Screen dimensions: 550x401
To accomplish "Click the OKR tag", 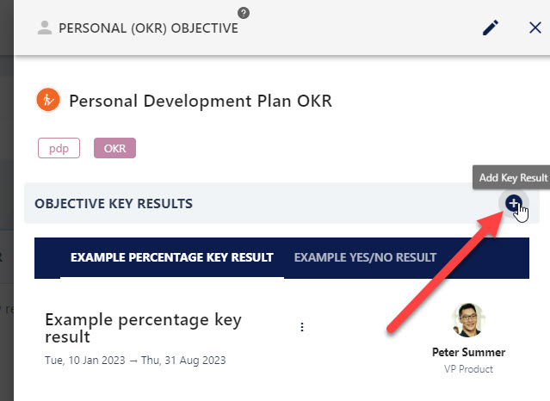I will tap(114, 148).
